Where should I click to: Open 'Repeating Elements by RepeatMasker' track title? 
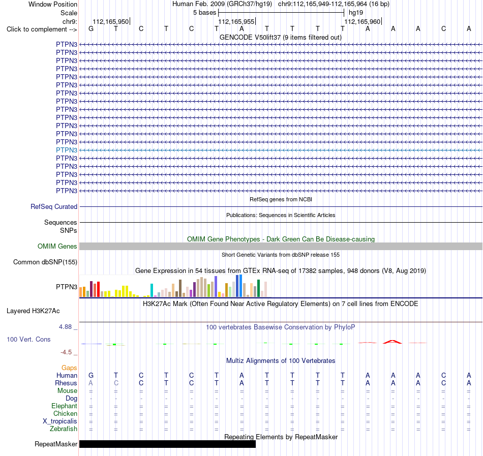coord(281,437)
